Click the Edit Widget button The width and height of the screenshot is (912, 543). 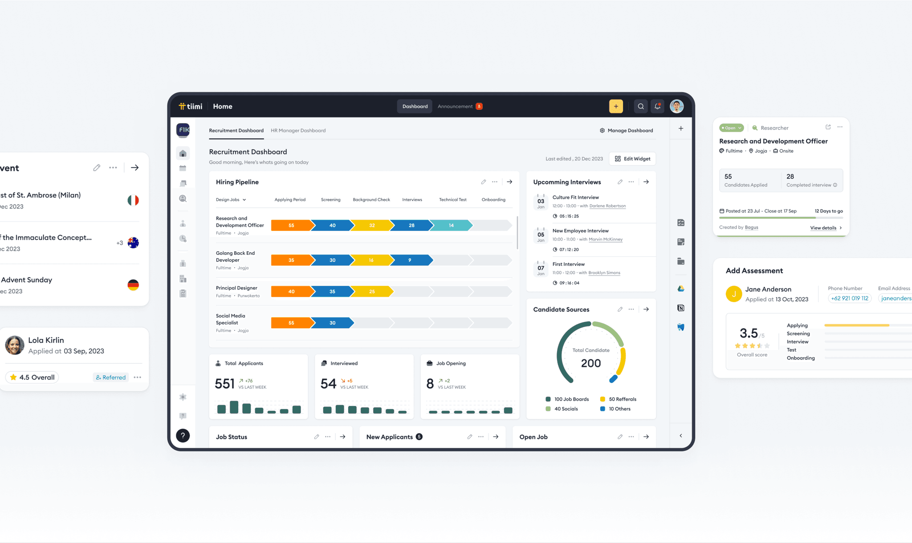pyautogui.click(x=632, y=159)
